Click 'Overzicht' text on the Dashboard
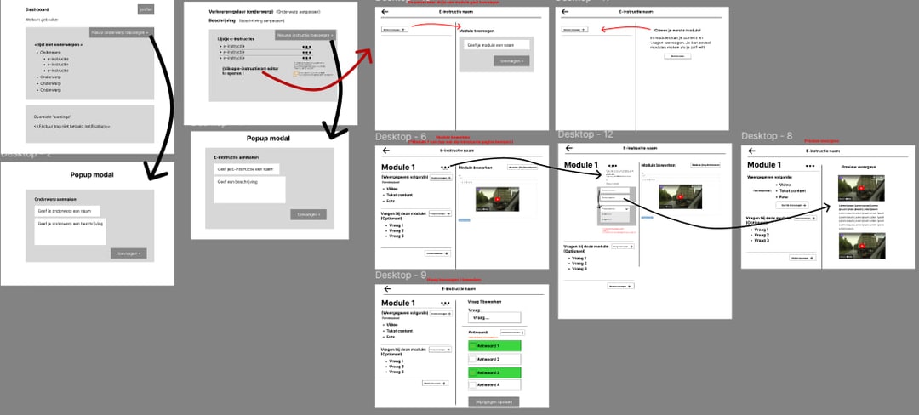This screenshot has height=415, width=919. (x=44, y=117)
